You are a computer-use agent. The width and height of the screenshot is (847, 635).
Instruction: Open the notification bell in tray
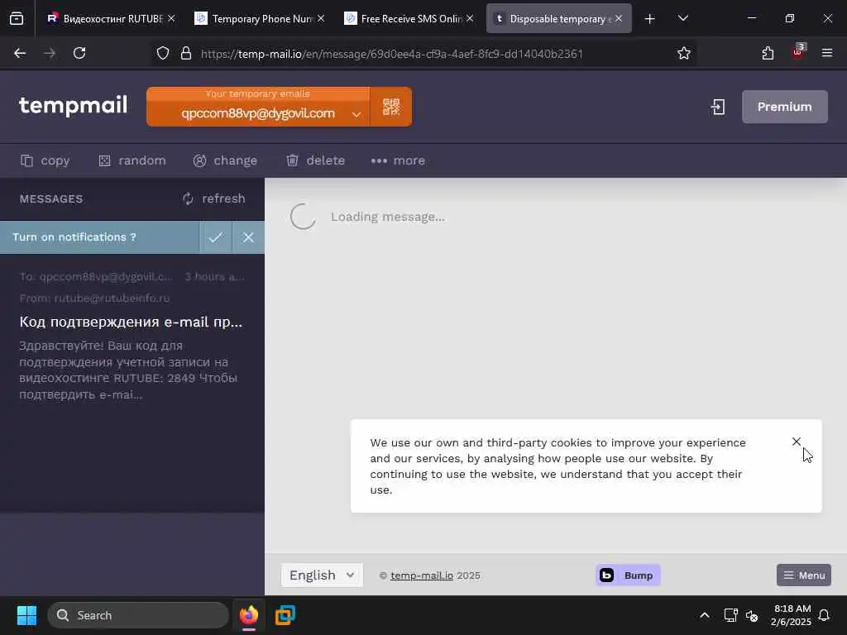pyautogui.click(x=825, y=615)
